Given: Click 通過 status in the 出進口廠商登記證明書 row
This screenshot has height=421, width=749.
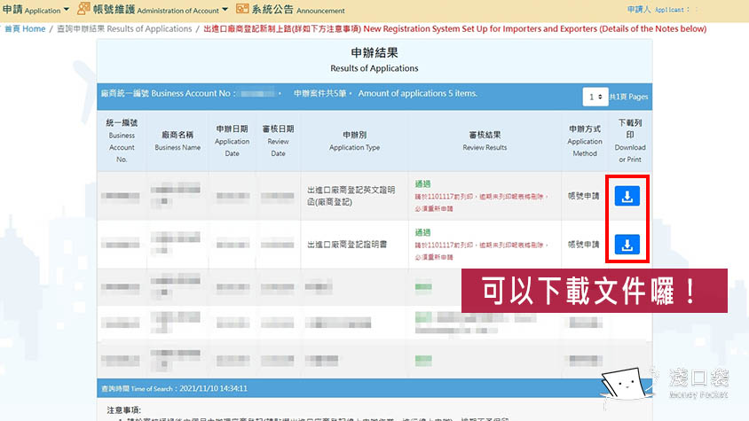Looking at the screenshot, I should tap(422, 232).
